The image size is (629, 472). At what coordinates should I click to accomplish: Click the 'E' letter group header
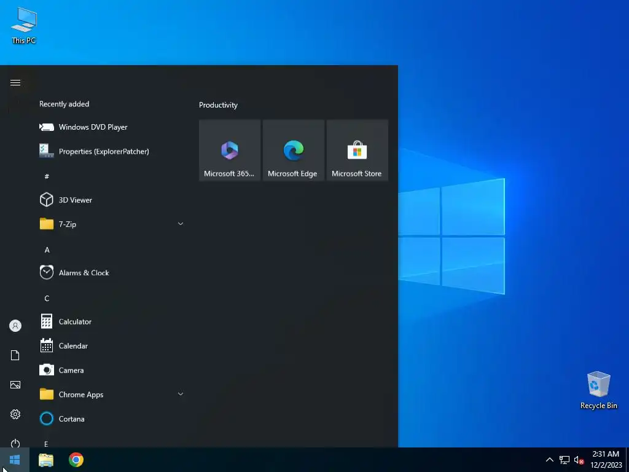coord(46,444)
